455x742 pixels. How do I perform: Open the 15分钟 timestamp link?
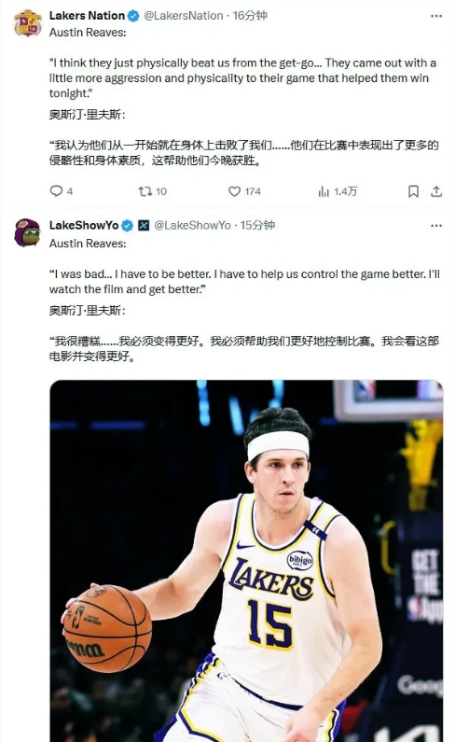tap(257, 225)
